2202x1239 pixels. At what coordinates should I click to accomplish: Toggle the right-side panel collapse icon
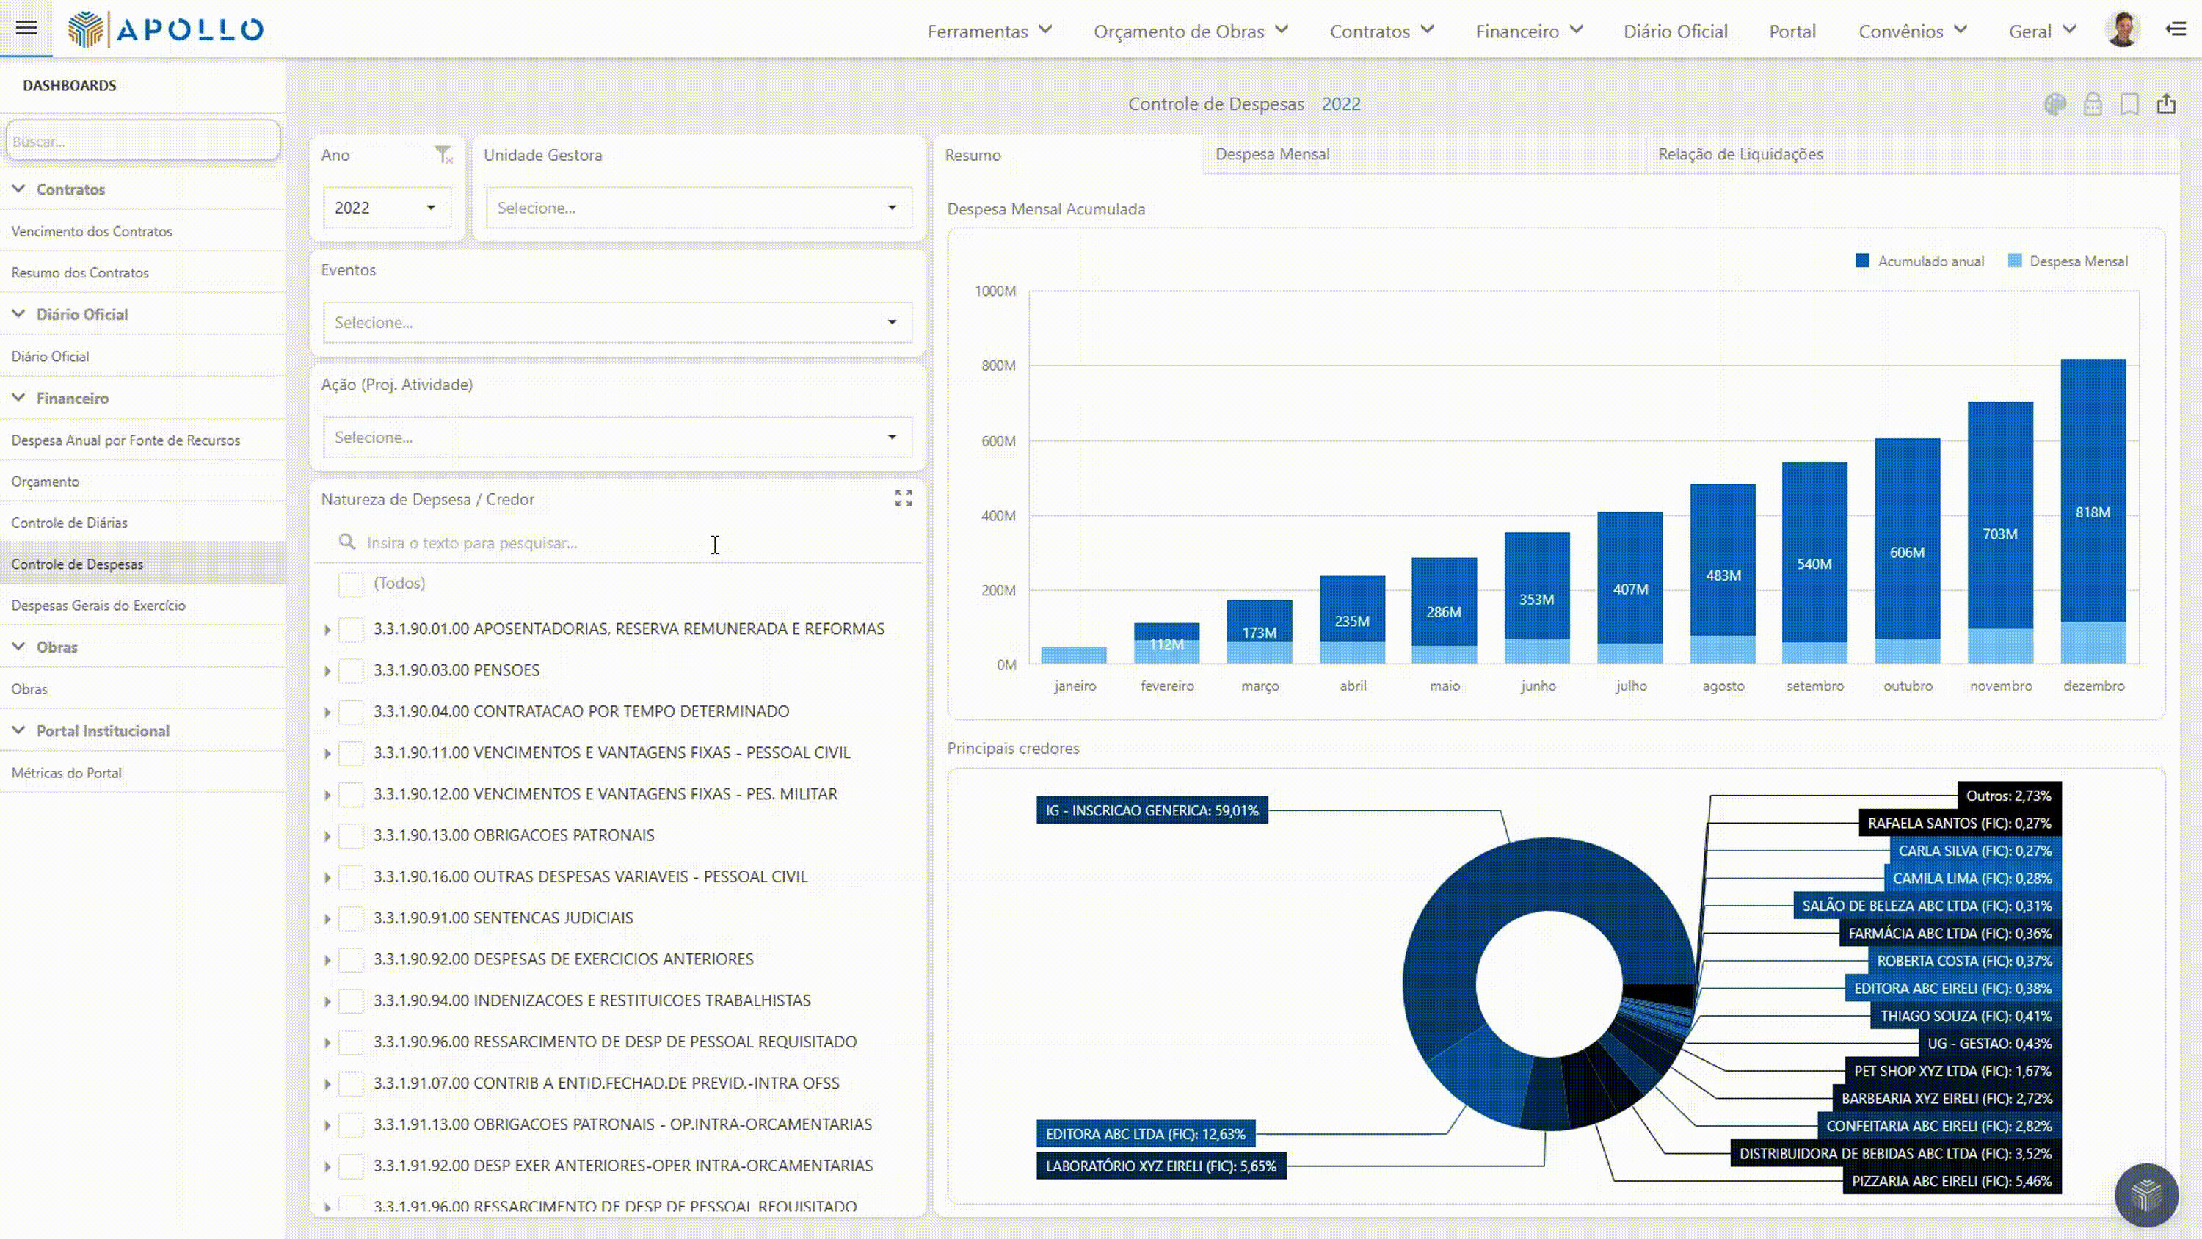(x=2176, y=30)
